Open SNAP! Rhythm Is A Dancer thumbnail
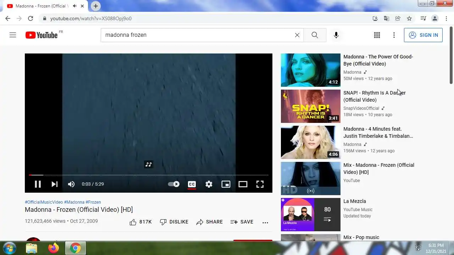The image size is (454, 255). coord(311,106)
